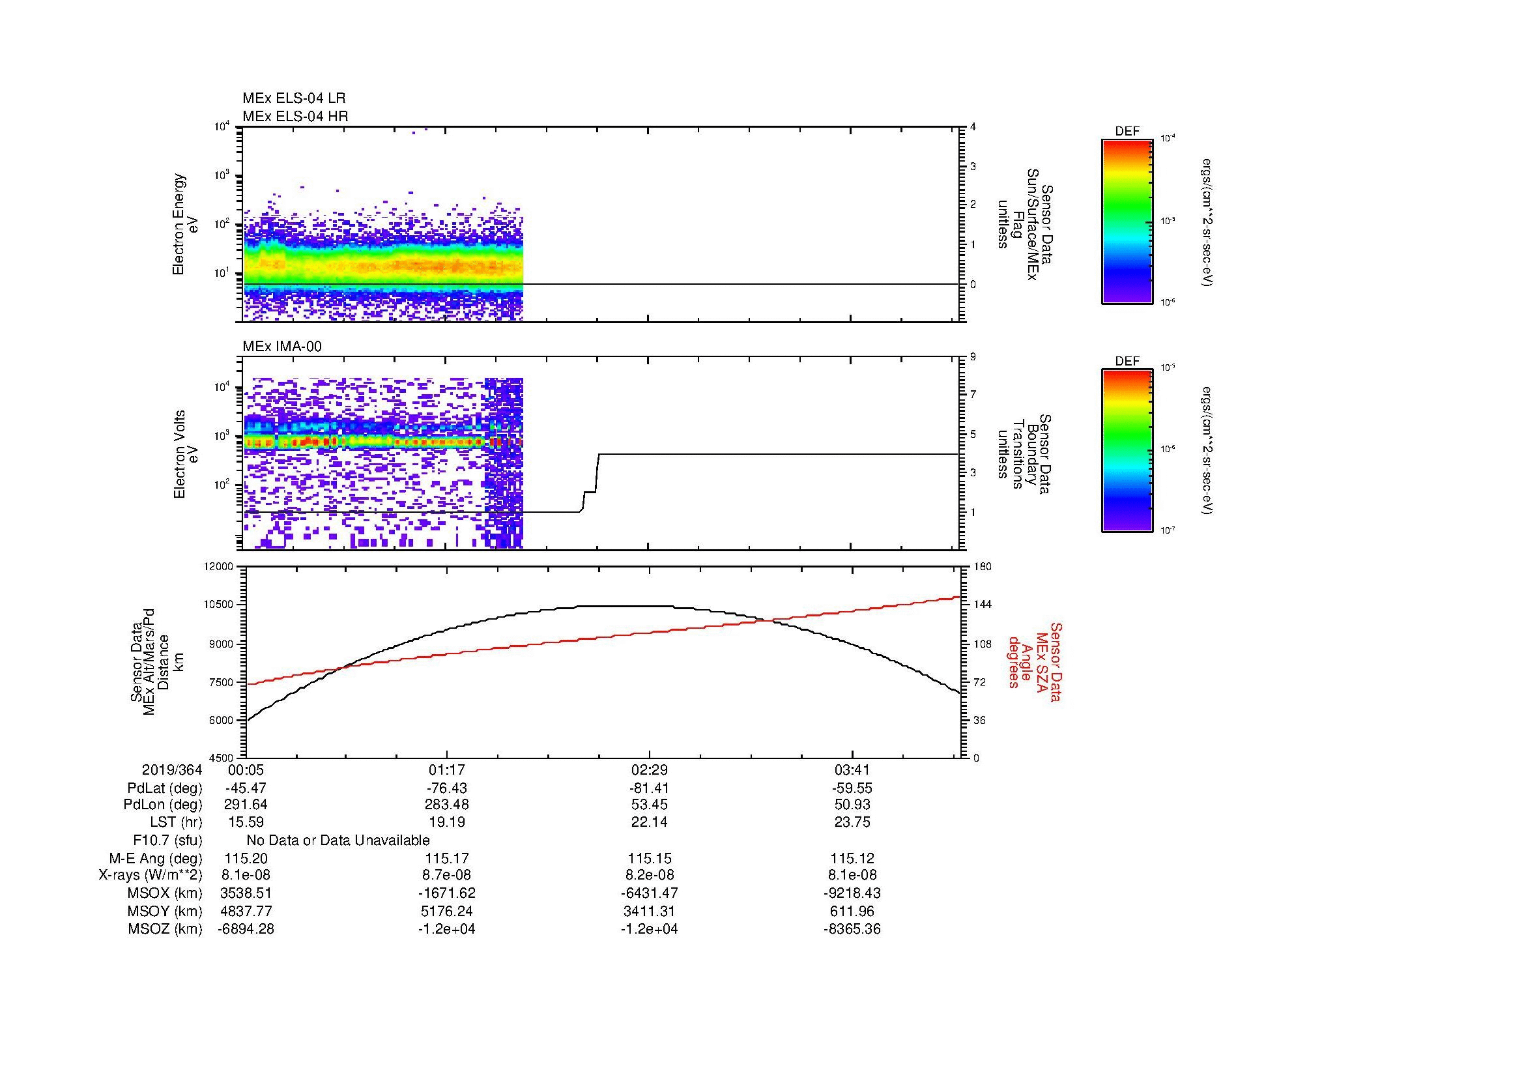Click the PdLon (deg) row label
Viewport: 1524px width, 1077px height.
pyautogui.click(x=163, y=805)
